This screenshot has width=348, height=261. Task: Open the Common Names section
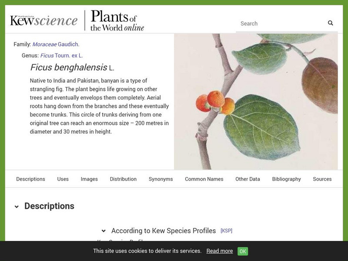point(204,179)
